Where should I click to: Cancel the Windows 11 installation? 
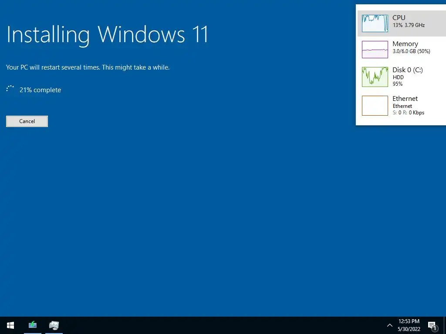pyautogui.click(x=27, y=121)
